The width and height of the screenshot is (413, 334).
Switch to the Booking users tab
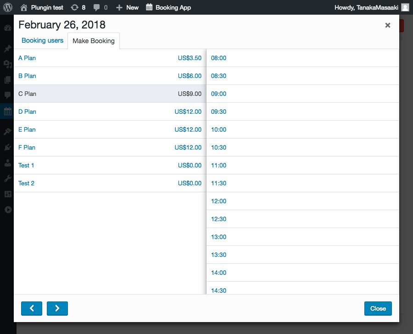(x=42, y=40)
